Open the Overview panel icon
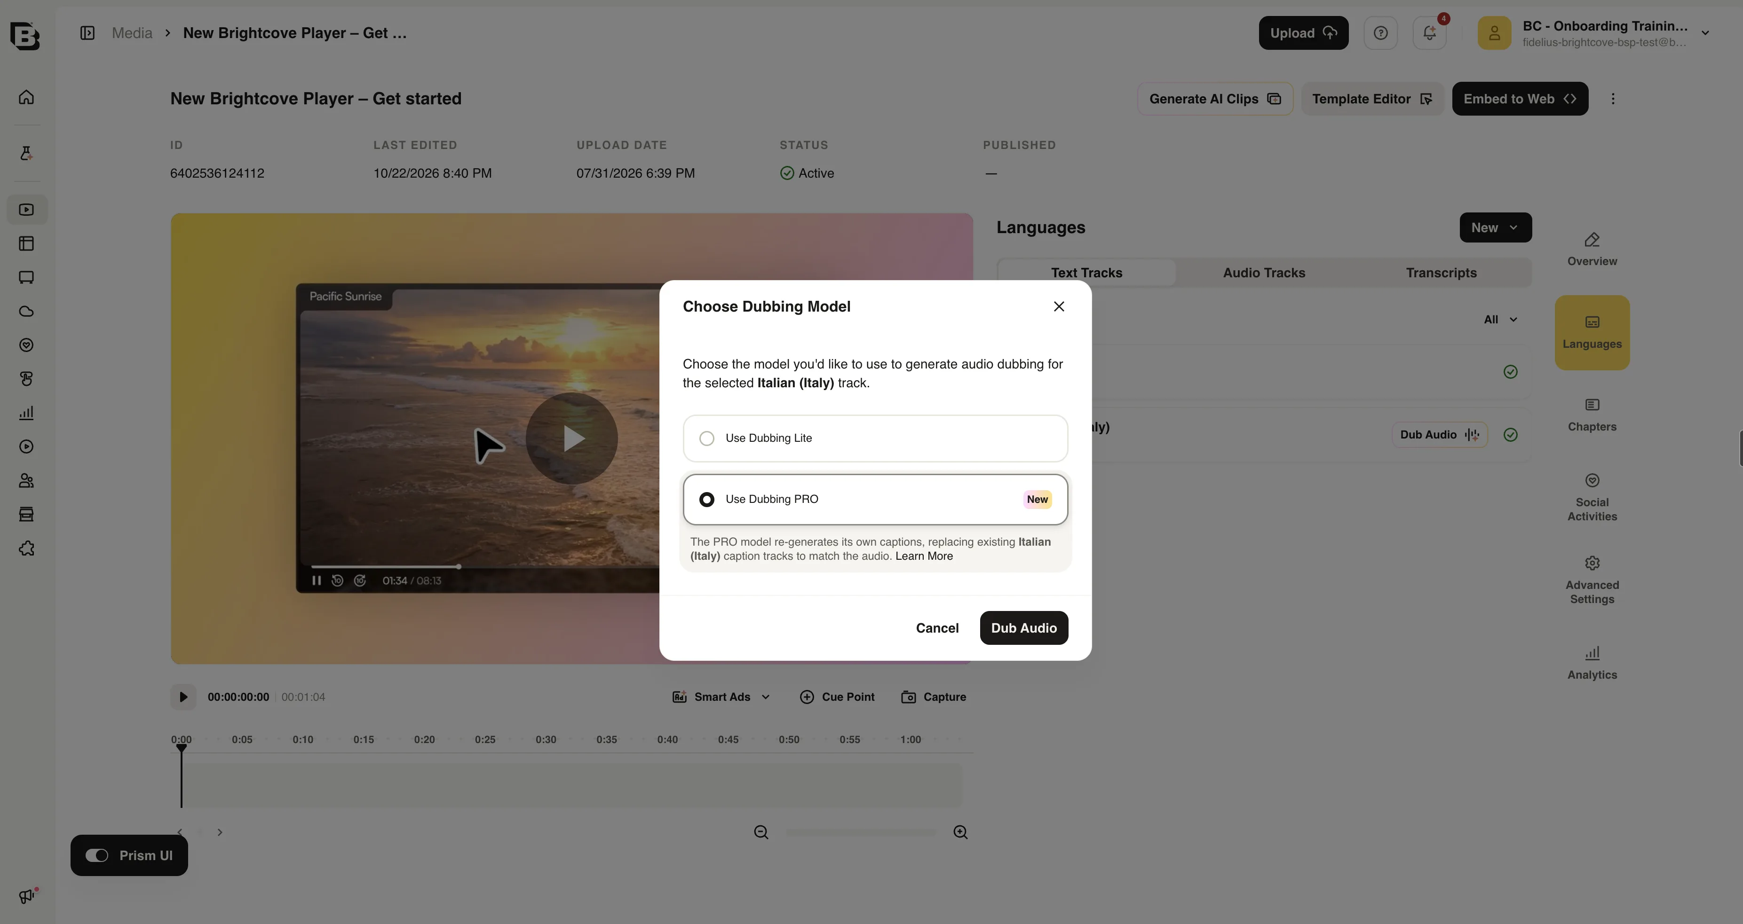The width and height of the screenshot is (1743, 924). point(1592,250)
